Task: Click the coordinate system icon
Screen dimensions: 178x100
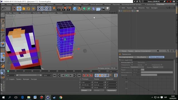Action: pyautogui.click(x=54, y=9)
